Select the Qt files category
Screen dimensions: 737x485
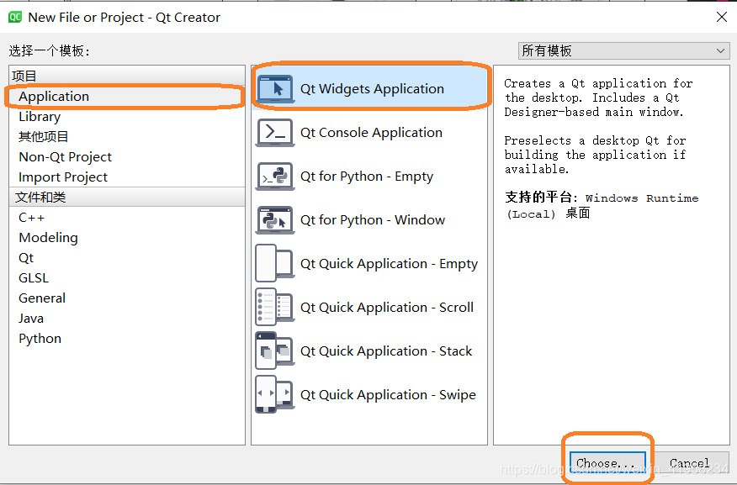tap(127, 258)
